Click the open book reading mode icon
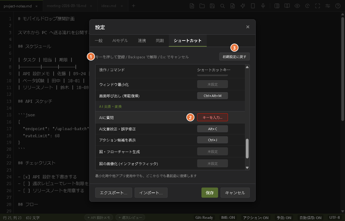 (x=287, y=6)
